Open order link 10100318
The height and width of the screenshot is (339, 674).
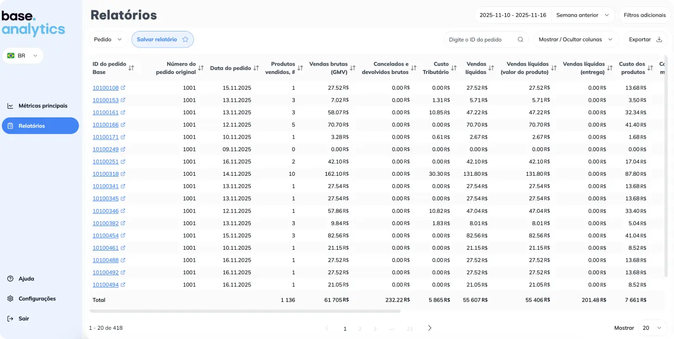click(x=106, y=174)
